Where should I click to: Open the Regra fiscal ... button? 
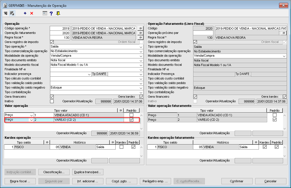[20, 181]
